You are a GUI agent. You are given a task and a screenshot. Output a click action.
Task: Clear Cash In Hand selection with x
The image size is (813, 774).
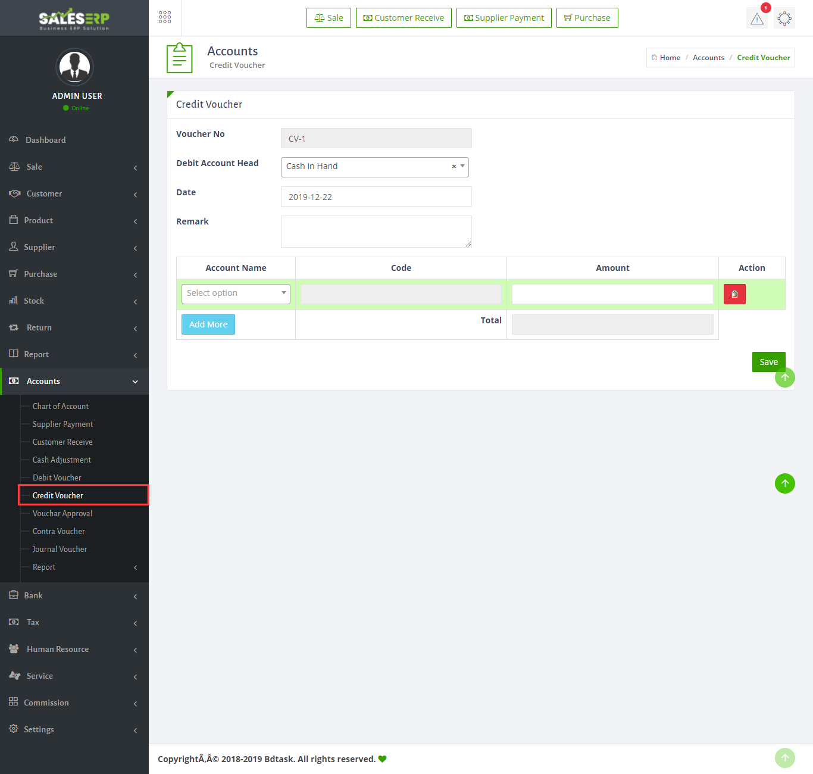(454, 167)
